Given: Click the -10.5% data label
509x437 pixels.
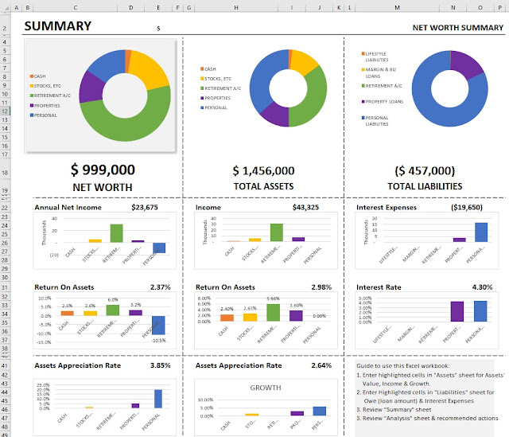Looking at the screenshot, I should (x=159, y=340).
